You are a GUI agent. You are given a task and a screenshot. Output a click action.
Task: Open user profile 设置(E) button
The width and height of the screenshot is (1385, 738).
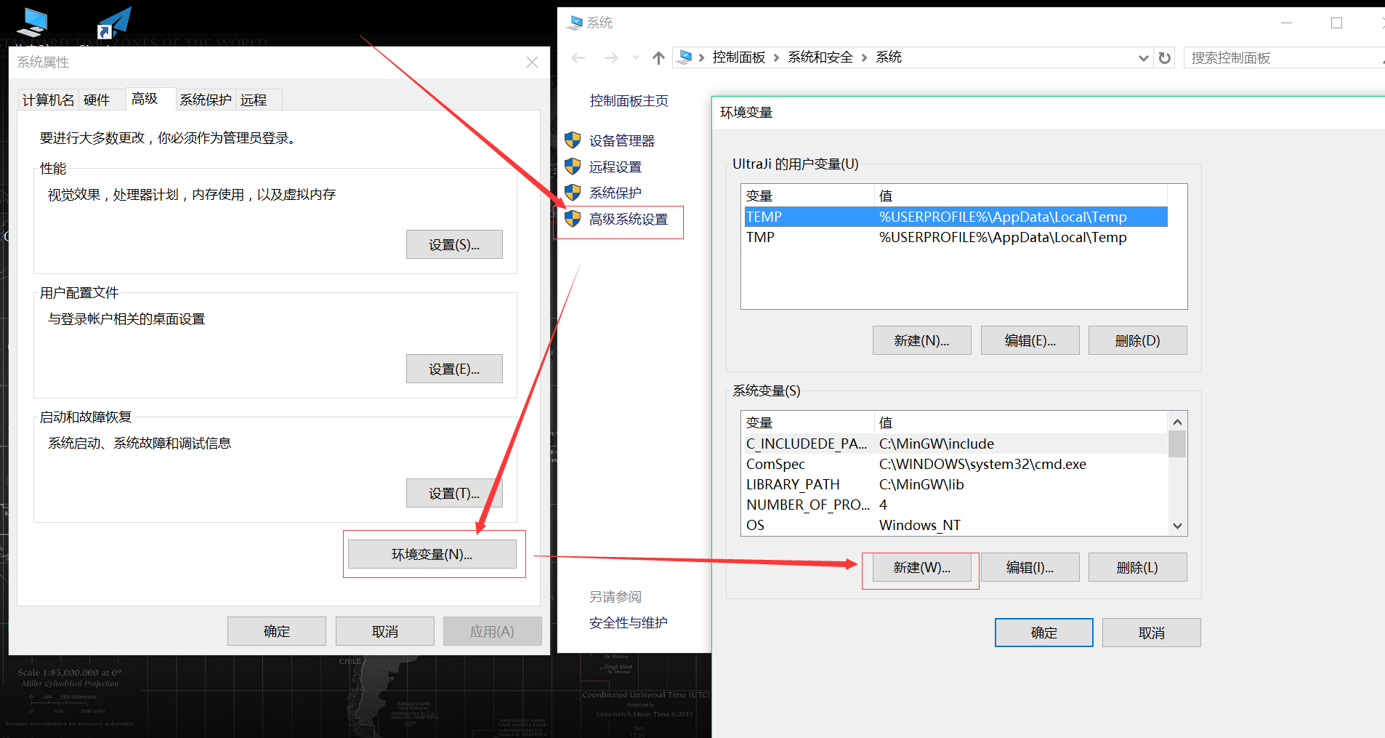(x=454, y=369)
